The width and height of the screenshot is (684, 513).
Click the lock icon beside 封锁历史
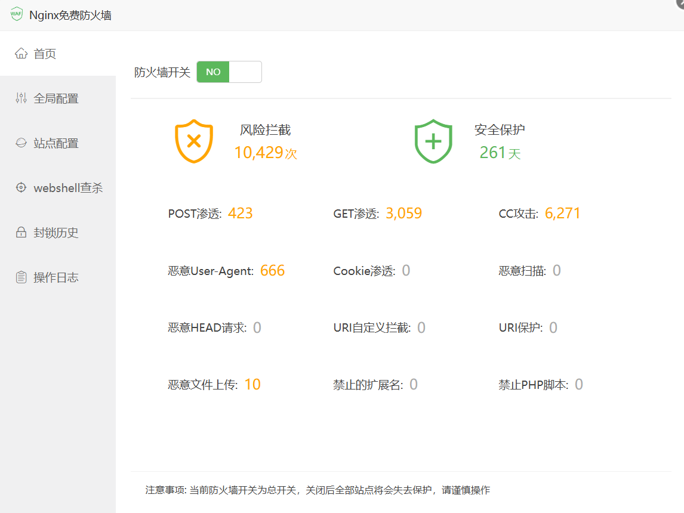click(x=21, y=233)
